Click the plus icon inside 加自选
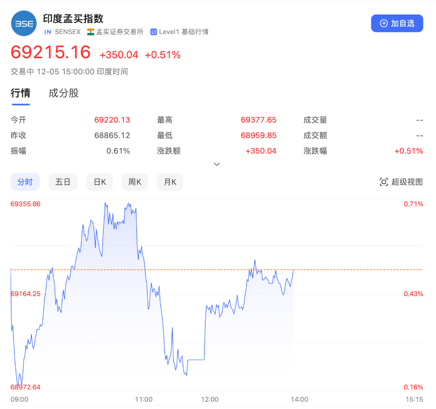 [x=384, y=23]
